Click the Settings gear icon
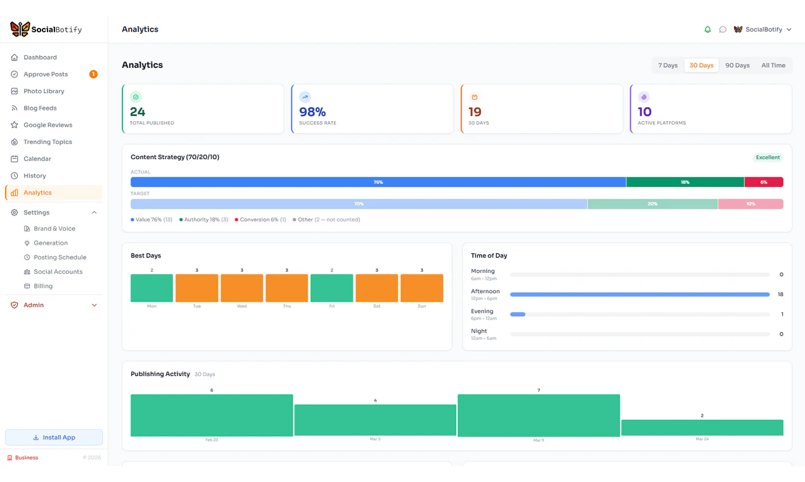 pyautogui.click(x=15, y=212)
